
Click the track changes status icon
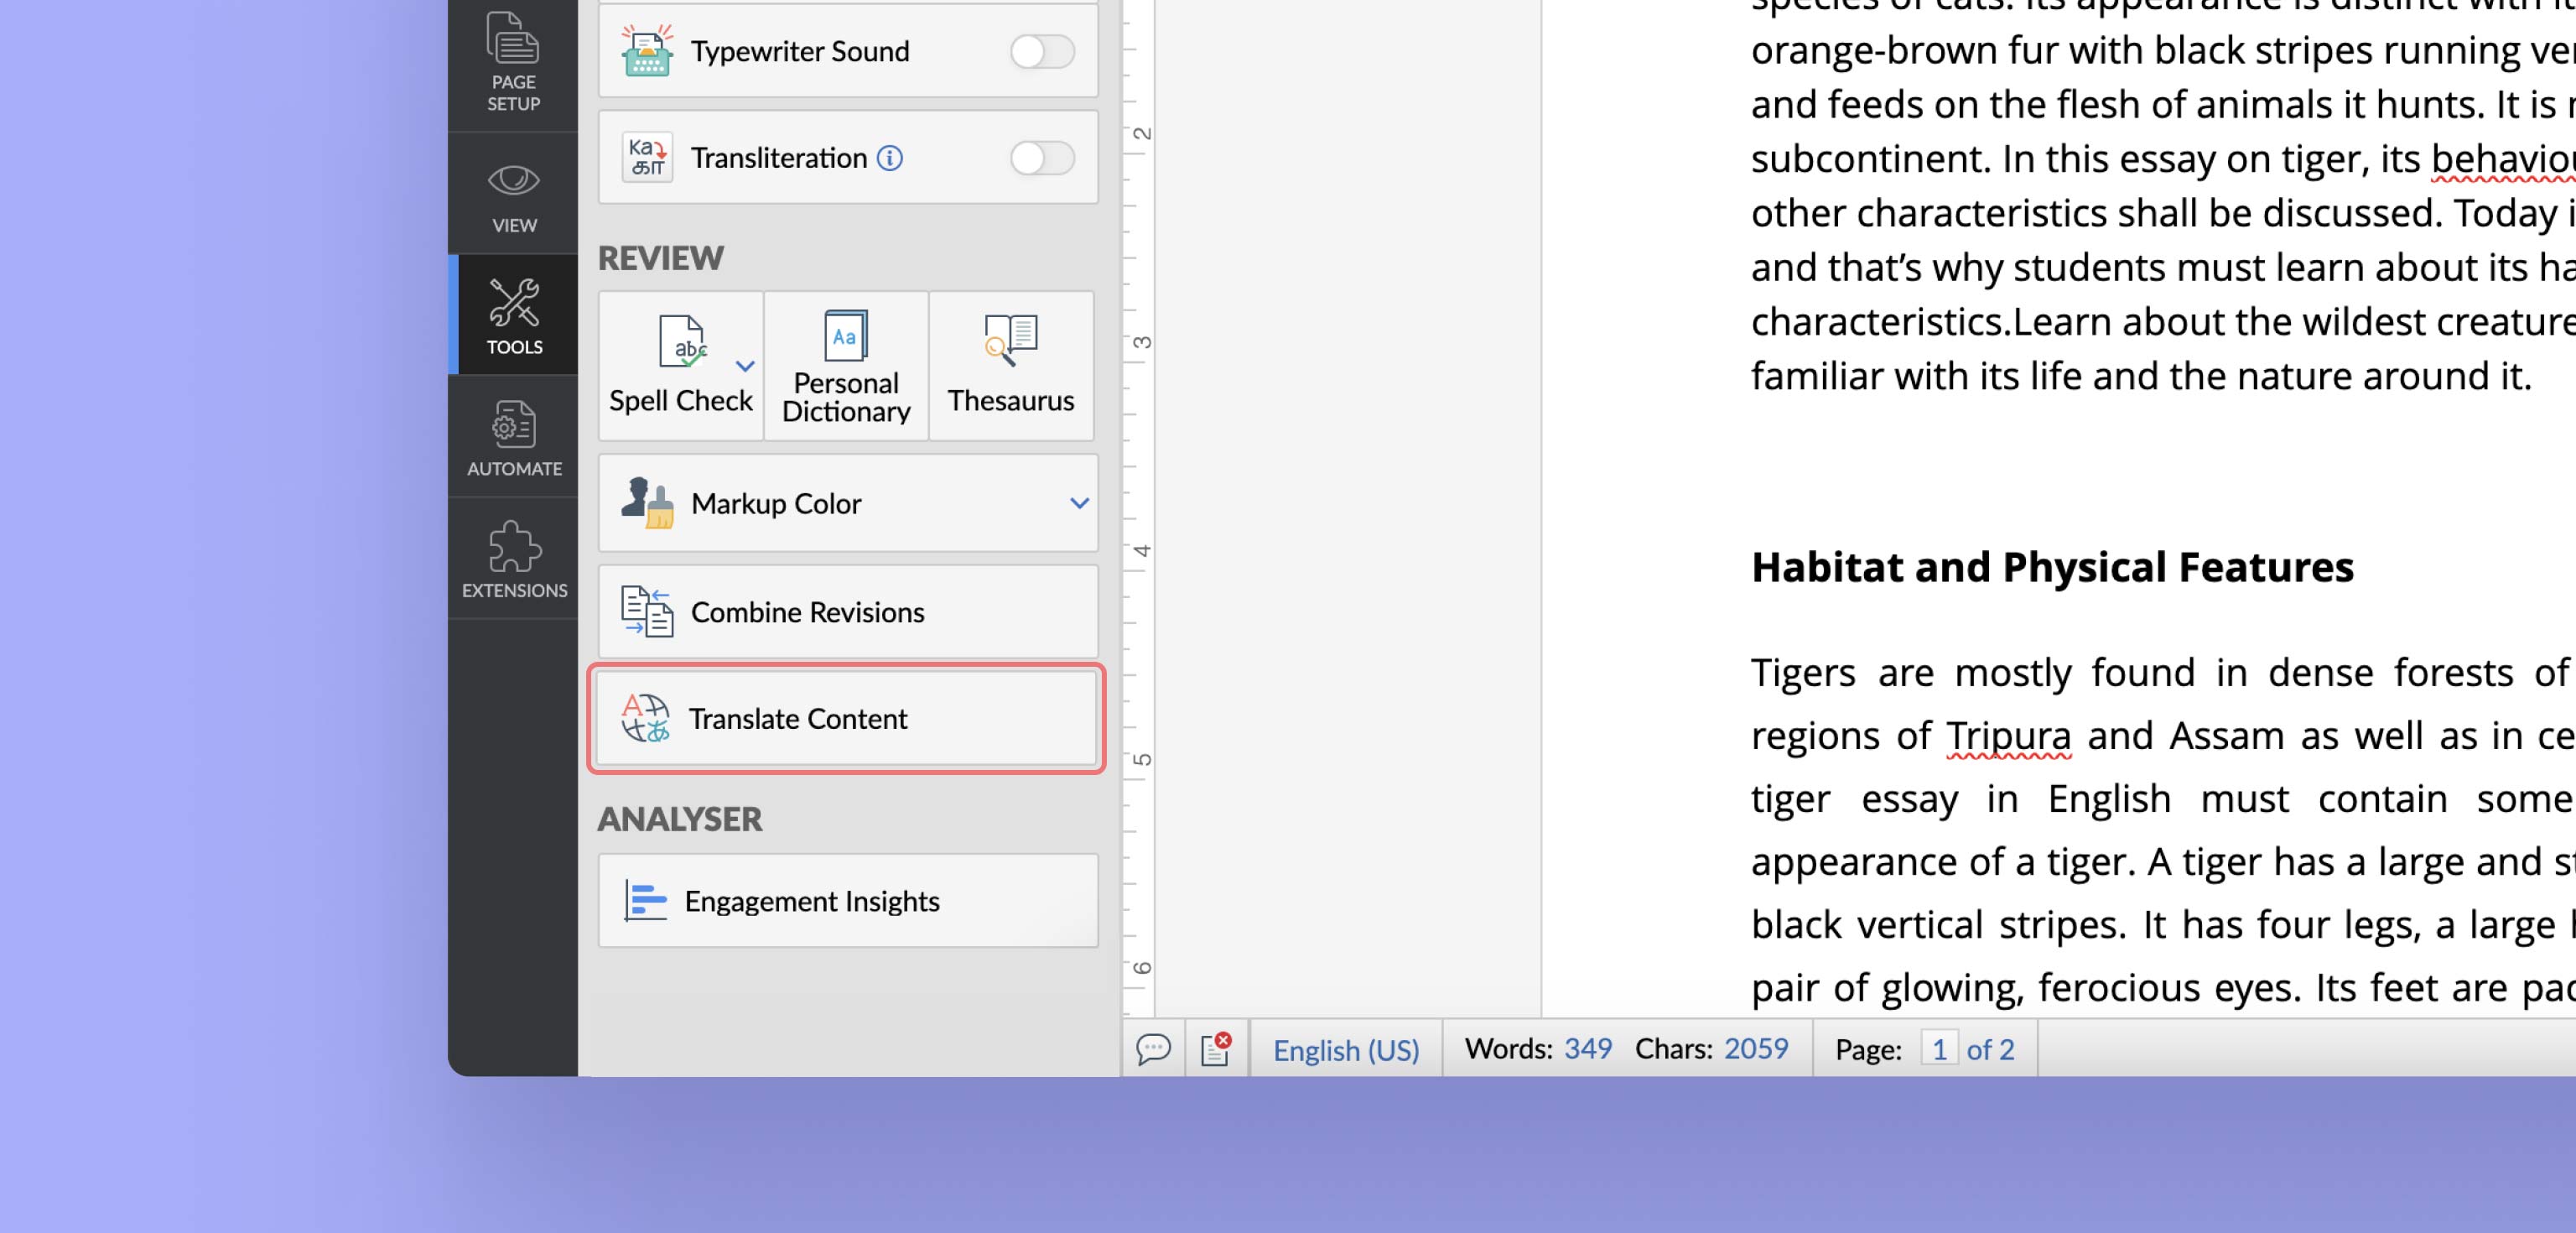point(1216,1049)
